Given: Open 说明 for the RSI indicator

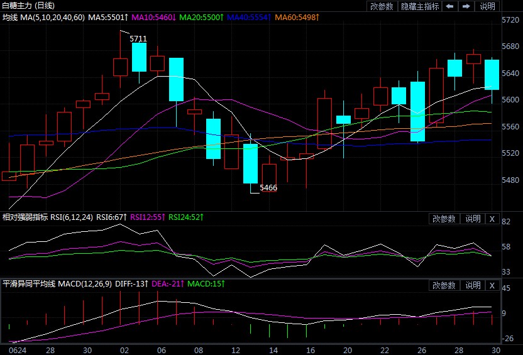Looking at the screenshot, I should pyautogui.click(x=473, y=219).
